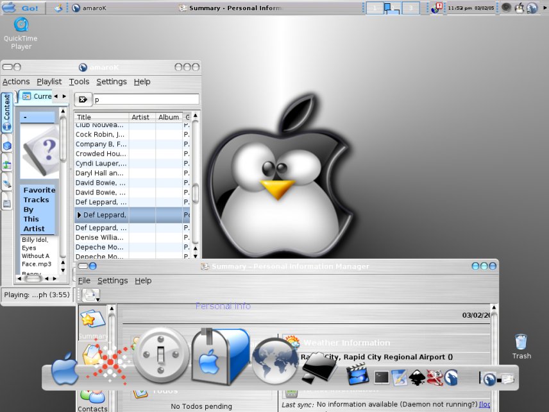
Task: Open amaroK Help menu
Action: [x=142, y=82]
